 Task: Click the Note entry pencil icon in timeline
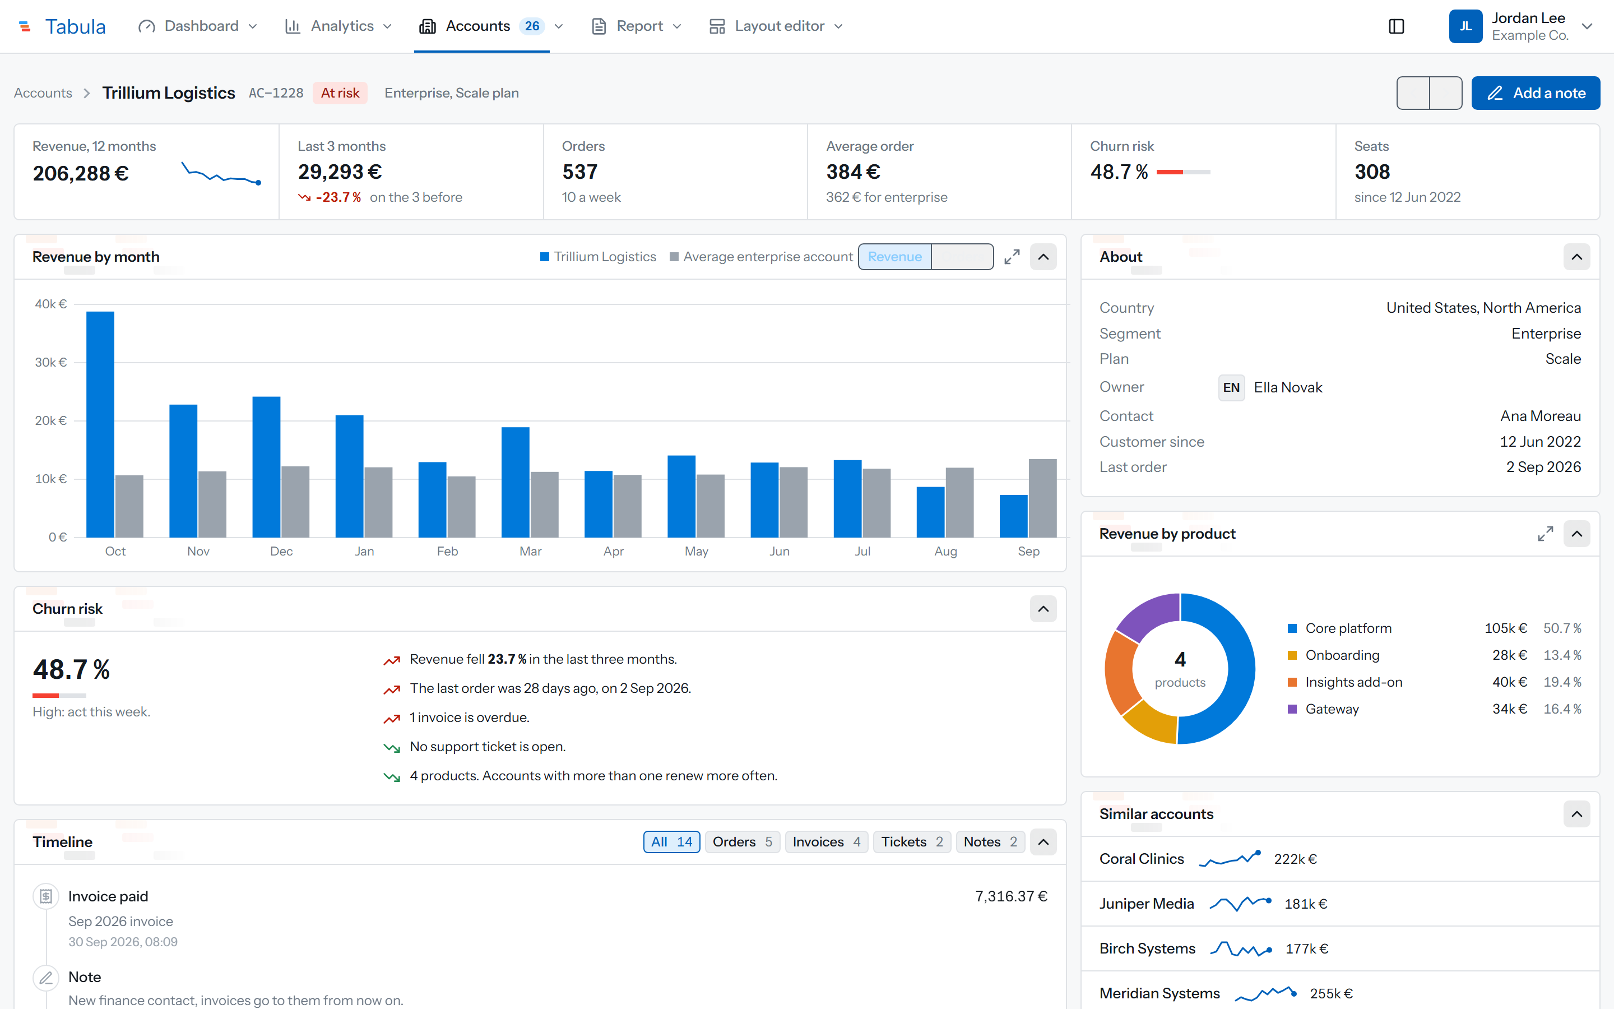click(46, 978)
